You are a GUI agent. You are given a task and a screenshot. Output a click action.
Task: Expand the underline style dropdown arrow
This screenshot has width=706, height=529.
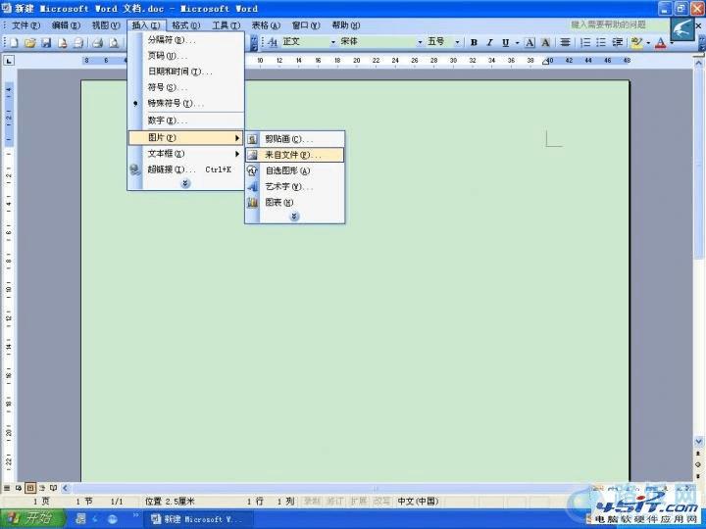pos(517,42)
